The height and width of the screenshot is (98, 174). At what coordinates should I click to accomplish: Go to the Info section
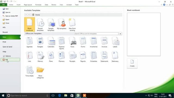click(4, 27)
